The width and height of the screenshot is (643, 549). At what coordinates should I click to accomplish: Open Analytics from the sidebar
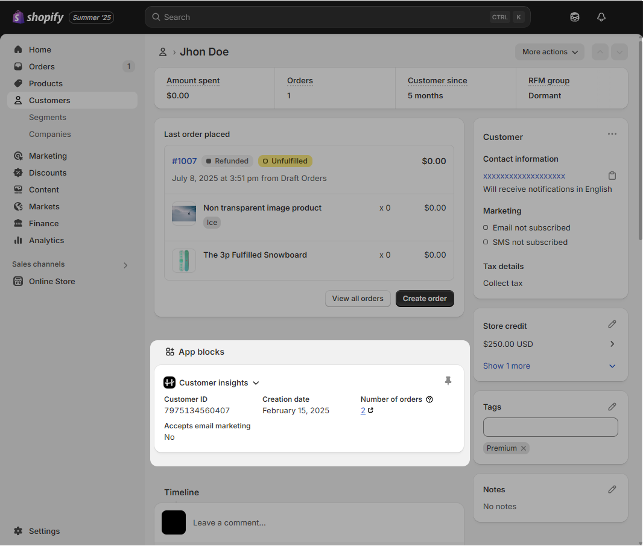46,240
